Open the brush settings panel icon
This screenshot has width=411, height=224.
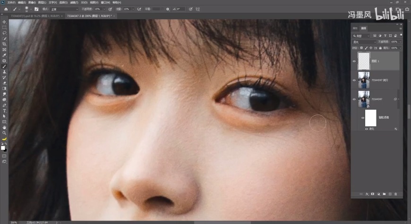[36, 9]
